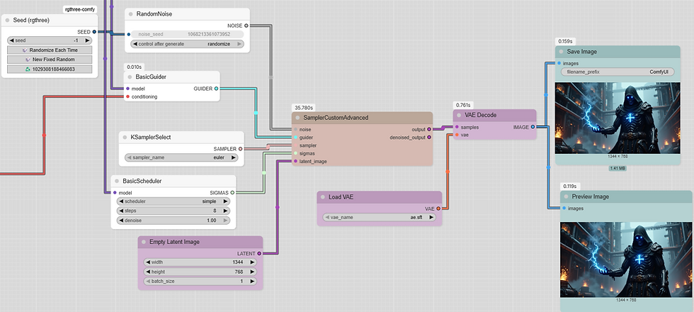Click the filename_prefix ComfyUI field
This screenshot has width=694, height=312.
click(x=618, y=72)
